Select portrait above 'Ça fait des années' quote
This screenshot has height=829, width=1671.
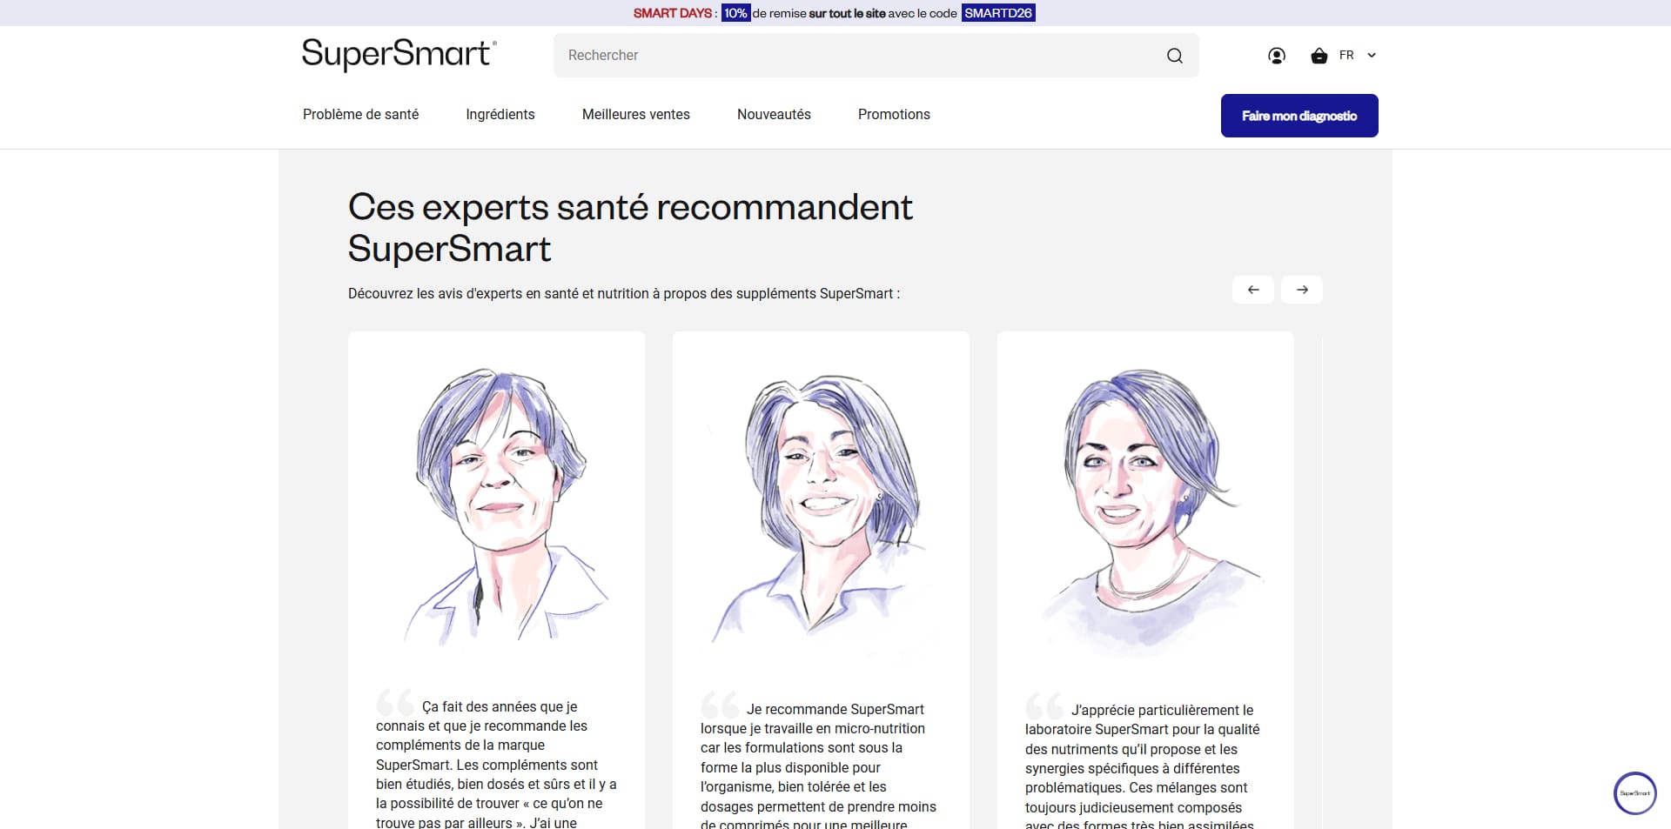click(x=497, y=507)
